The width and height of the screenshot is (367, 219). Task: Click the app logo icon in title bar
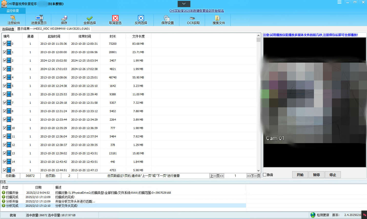click(x=4, y=4)
